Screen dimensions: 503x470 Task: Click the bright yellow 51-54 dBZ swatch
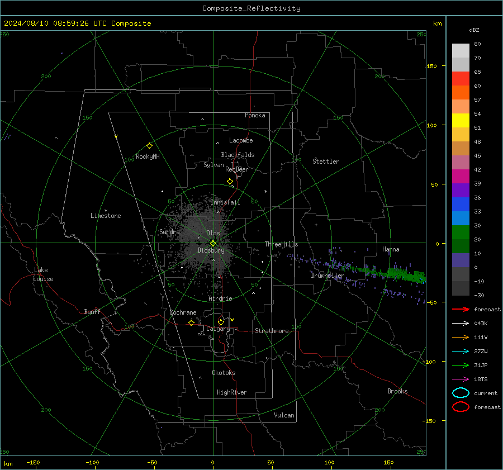click(461, 121)
